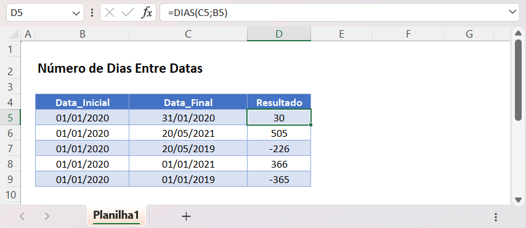This screenshot has height=228, width=526.
Task: Click the Enter checkmark icon in formula bar
Action: coord(128,13)
